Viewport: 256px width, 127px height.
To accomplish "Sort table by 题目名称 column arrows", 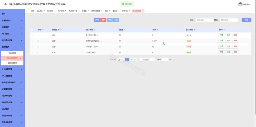I will (x=95, y=30).
